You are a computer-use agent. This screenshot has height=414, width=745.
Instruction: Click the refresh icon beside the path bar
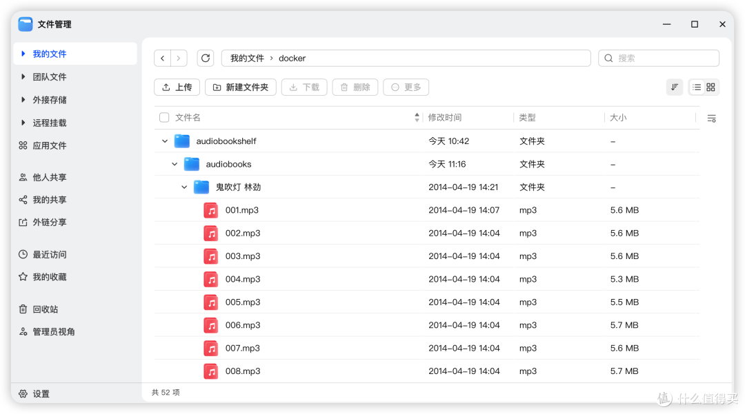coord(205,58)
